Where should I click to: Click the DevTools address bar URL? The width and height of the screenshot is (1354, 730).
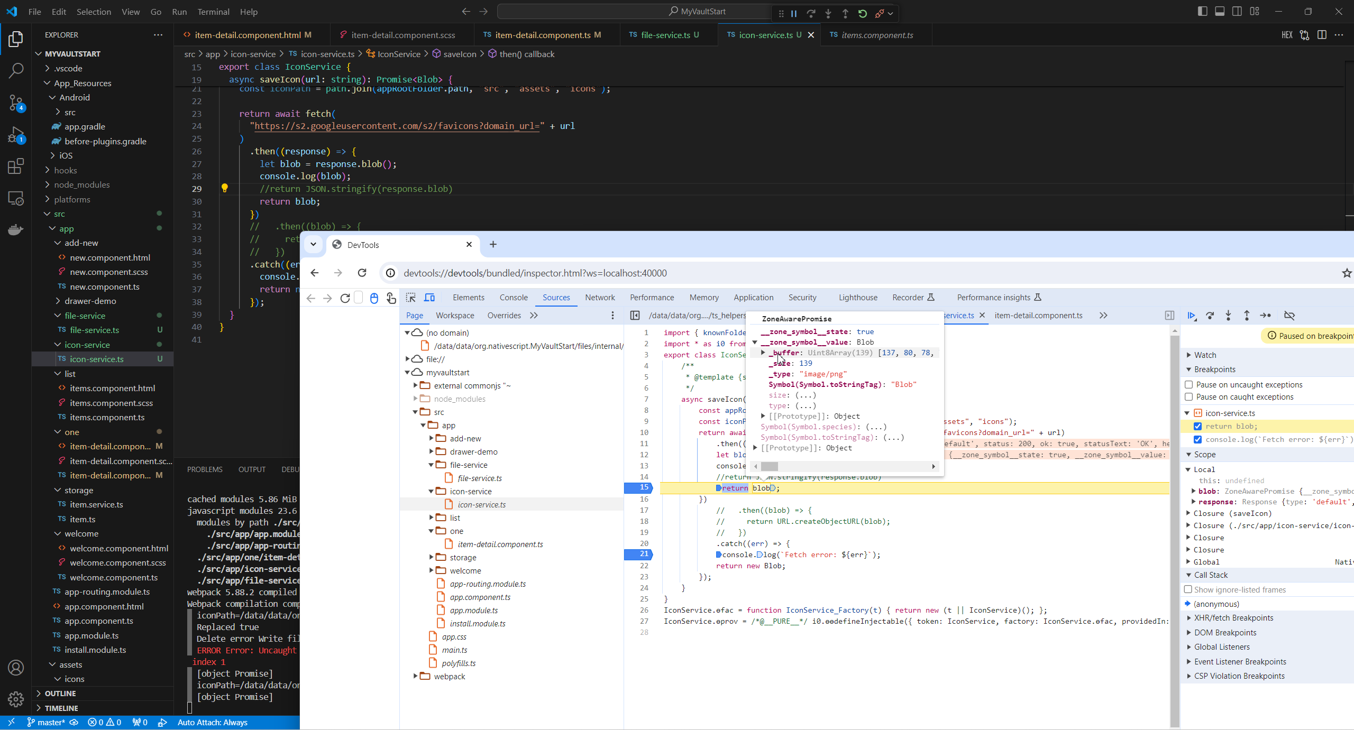click(x=535, y=273)
